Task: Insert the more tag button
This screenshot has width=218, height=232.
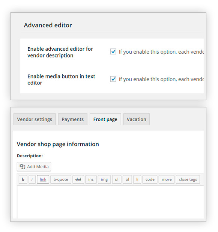Action: coord(167,179)
